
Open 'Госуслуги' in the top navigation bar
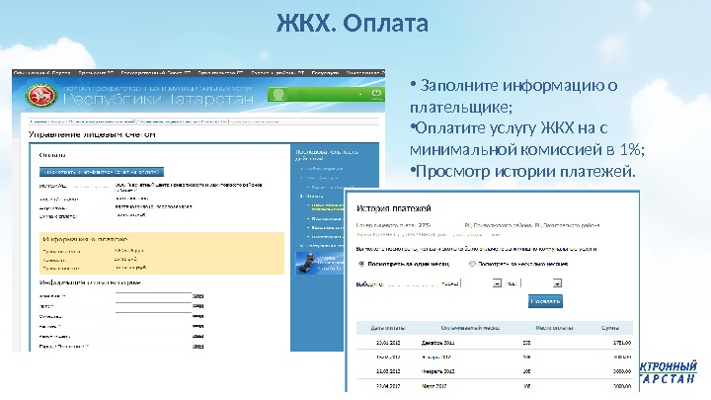(x=325, y=72)
